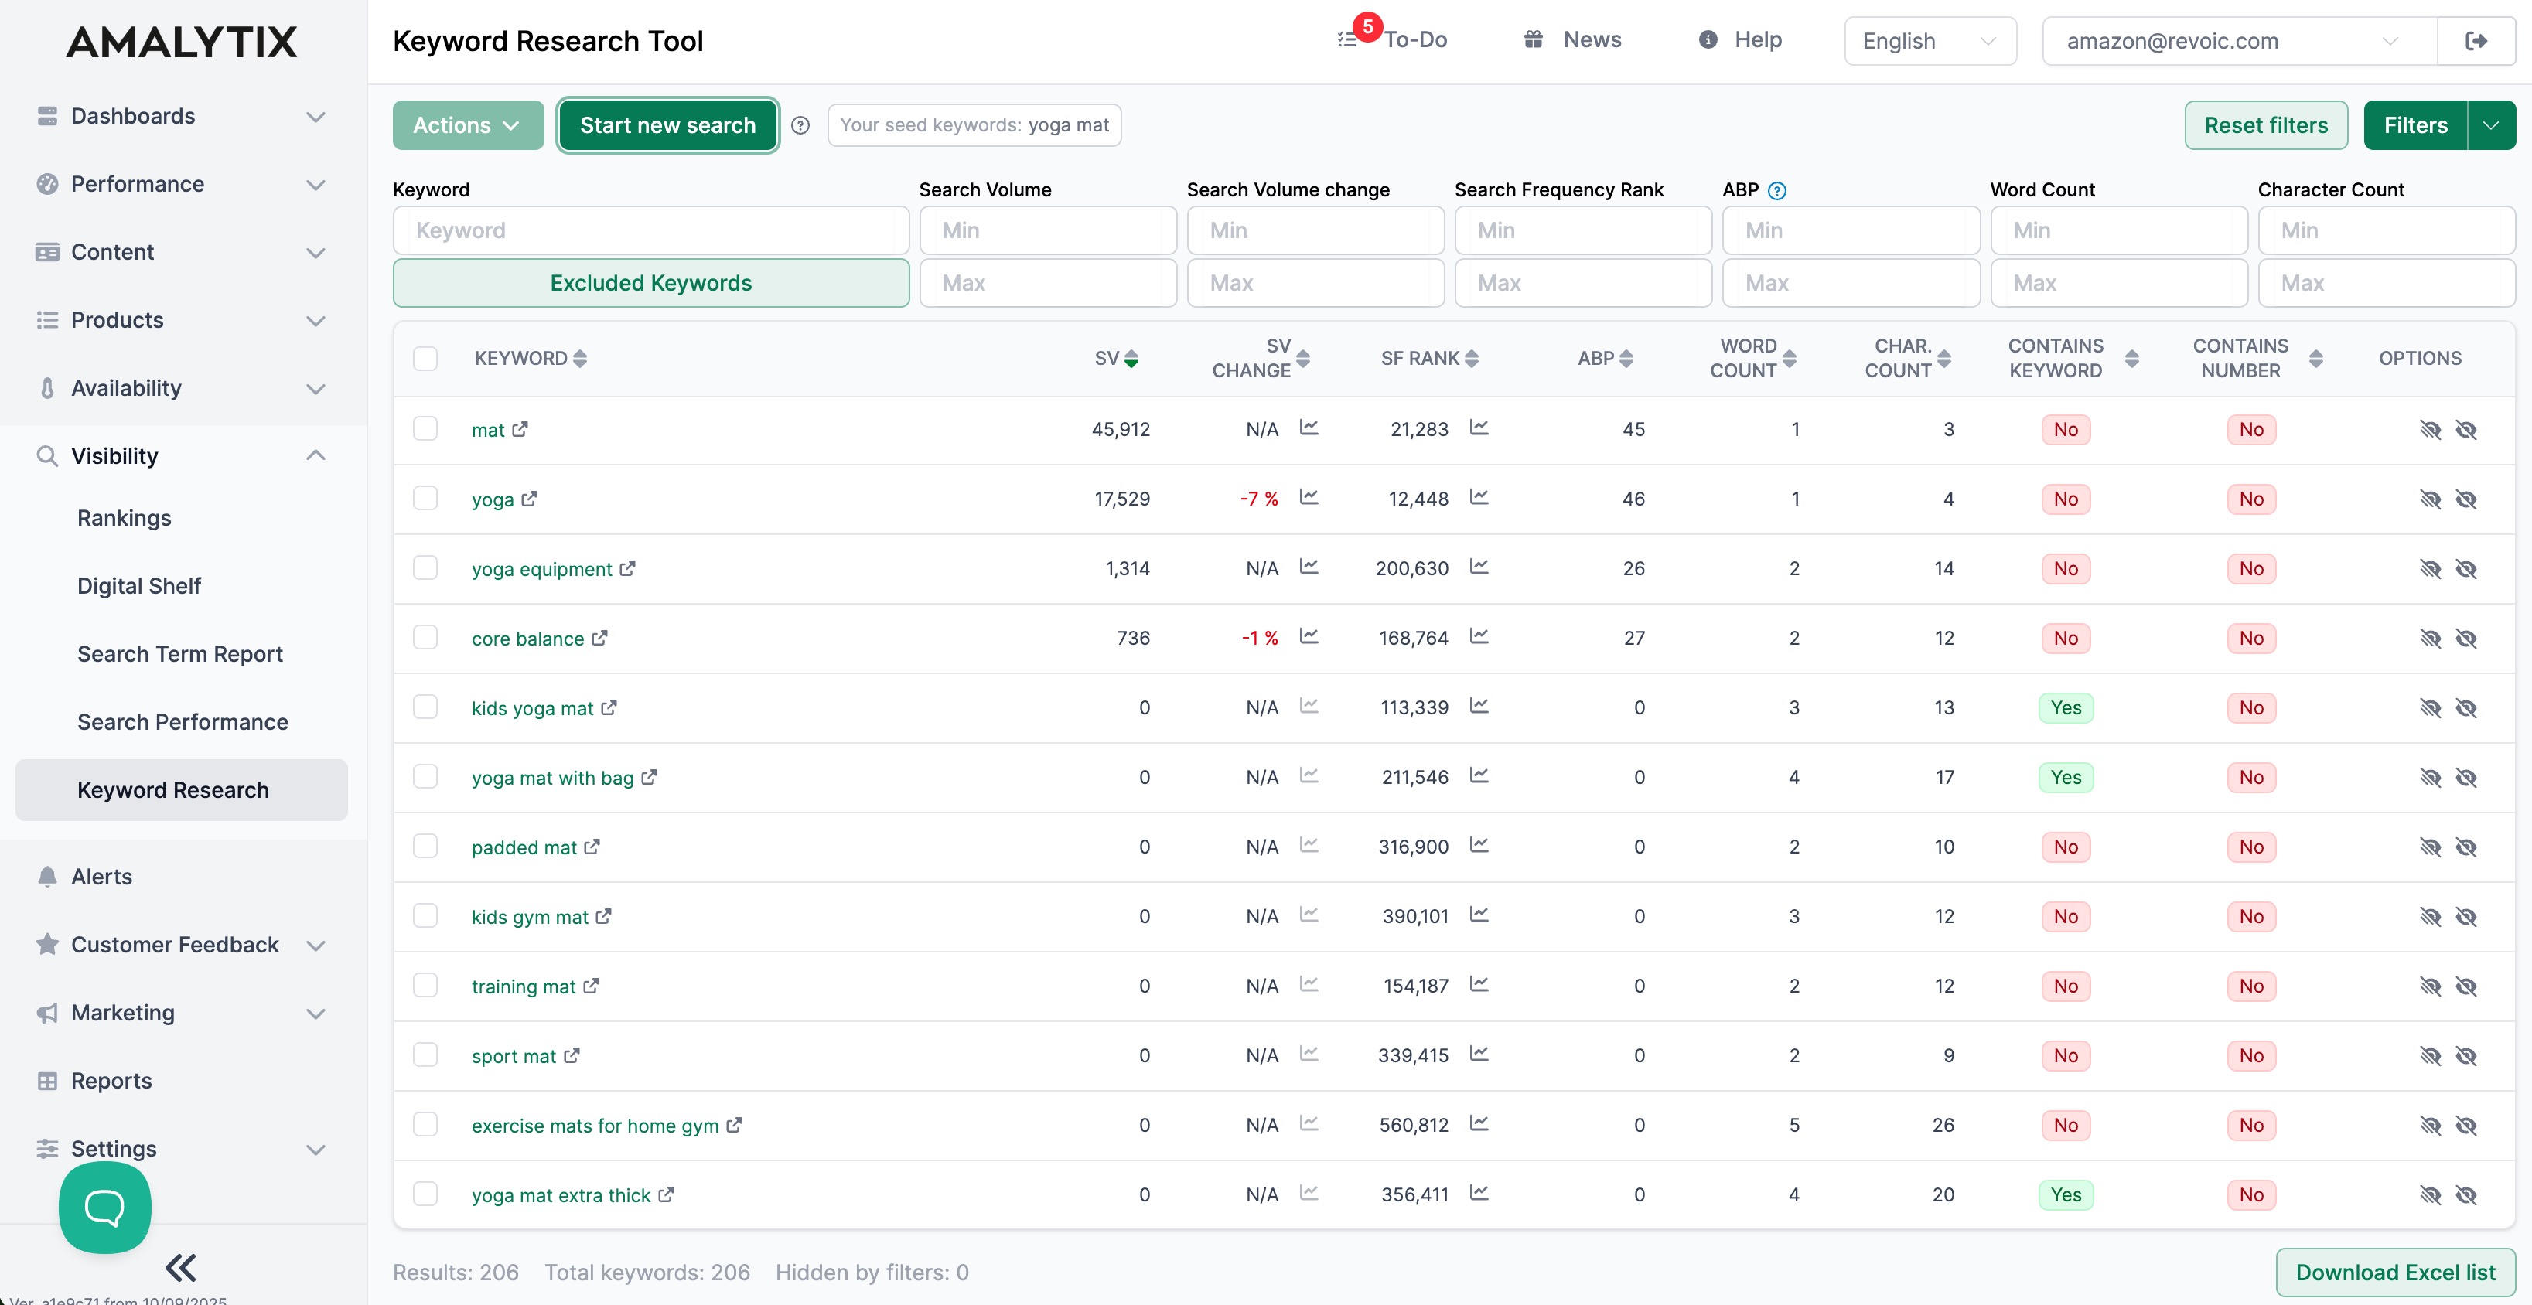The width and height of the screenshot is (2532, 1305).
Task: Select Digital Shelf in Visibility menu
Action: click(x=138, y=586)
